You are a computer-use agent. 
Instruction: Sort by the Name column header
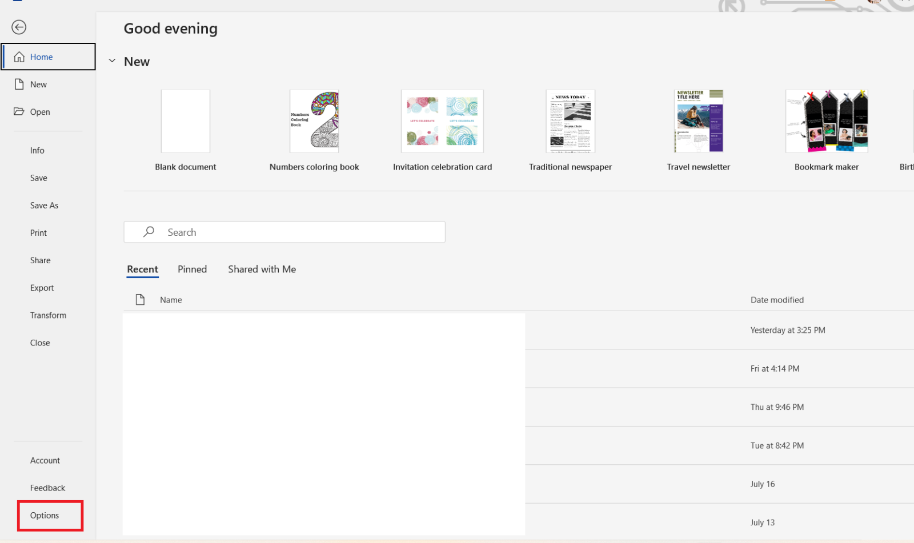(171, 300)
